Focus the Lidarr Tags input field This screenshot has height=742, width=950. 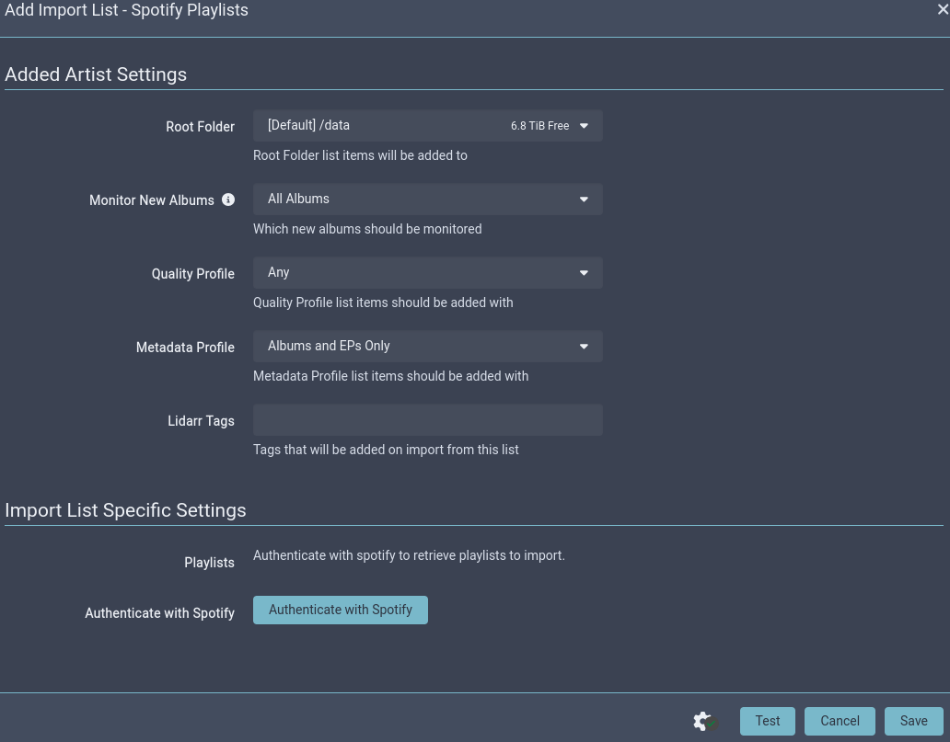(x=427, y=420)
